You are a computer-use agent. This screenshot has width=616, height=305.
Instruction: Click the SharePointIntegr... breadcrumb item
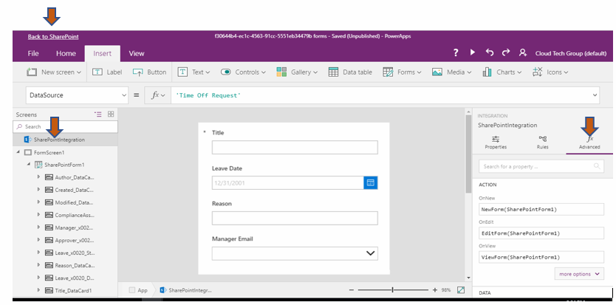(x=185, y=290)
